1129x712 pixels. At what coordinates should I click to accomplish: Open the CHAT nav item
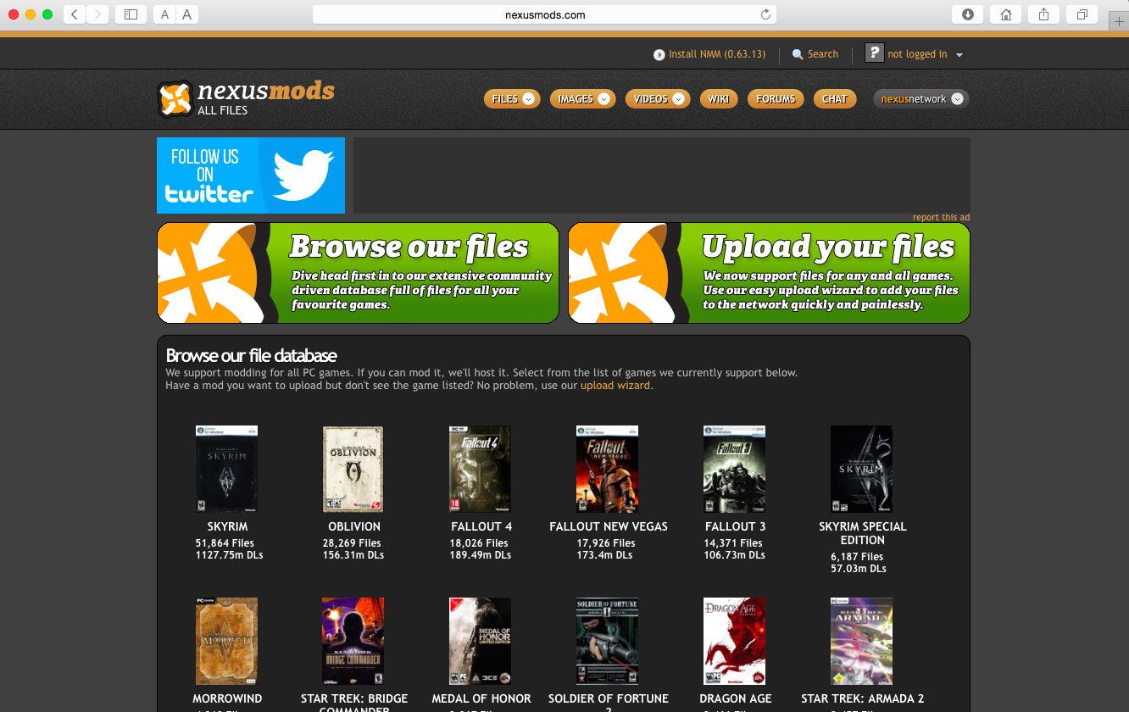835,99
